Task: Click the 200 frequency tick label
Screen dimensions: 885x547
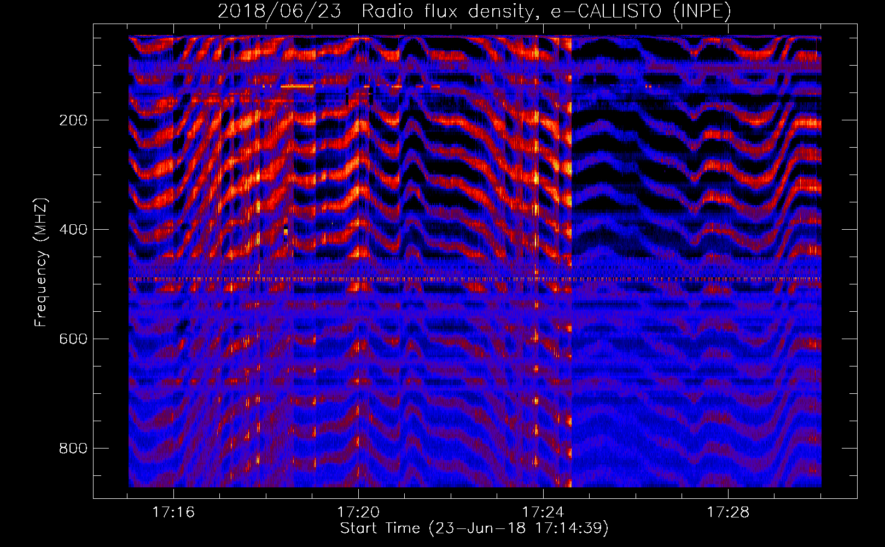Action: point(73,120)
